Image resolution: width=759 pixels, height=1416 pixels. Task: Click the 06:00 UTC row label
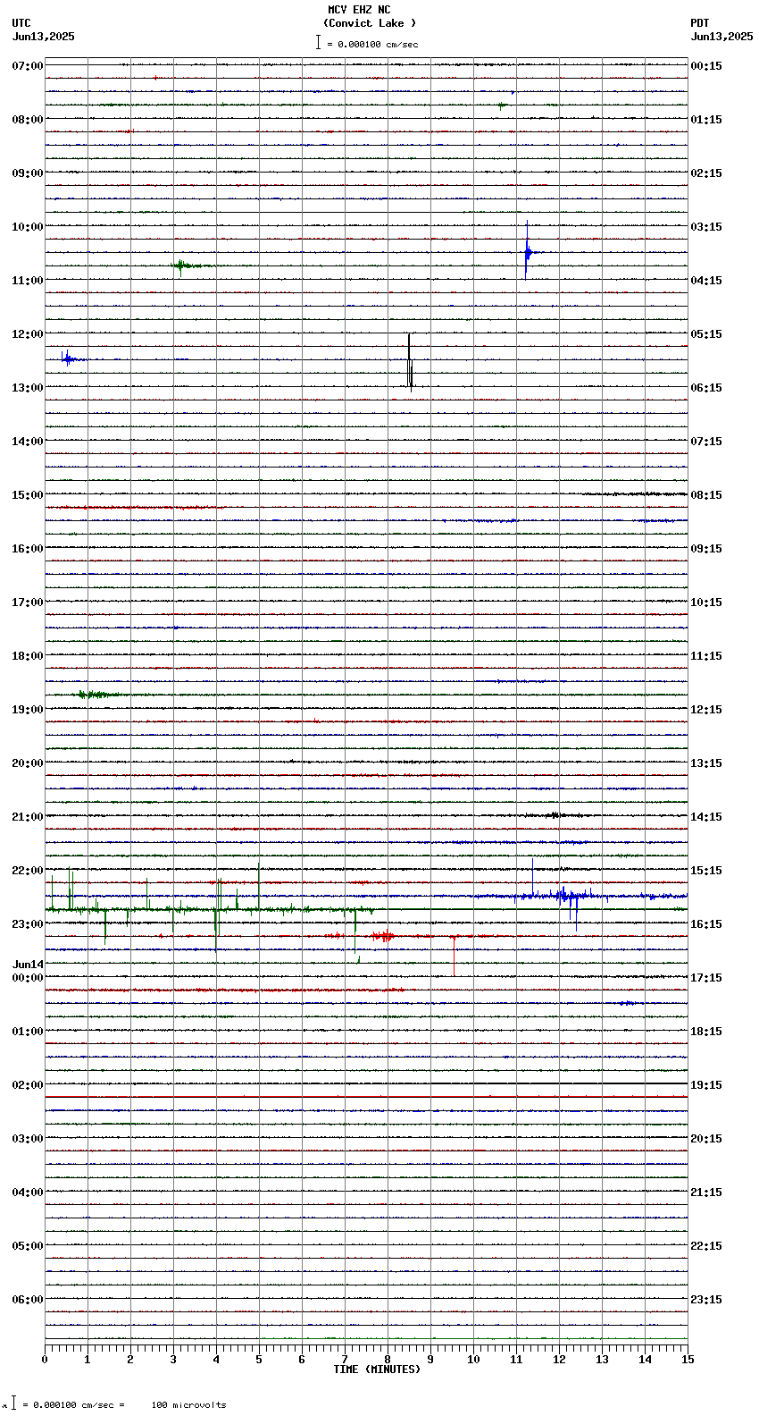click(28, 1300)
